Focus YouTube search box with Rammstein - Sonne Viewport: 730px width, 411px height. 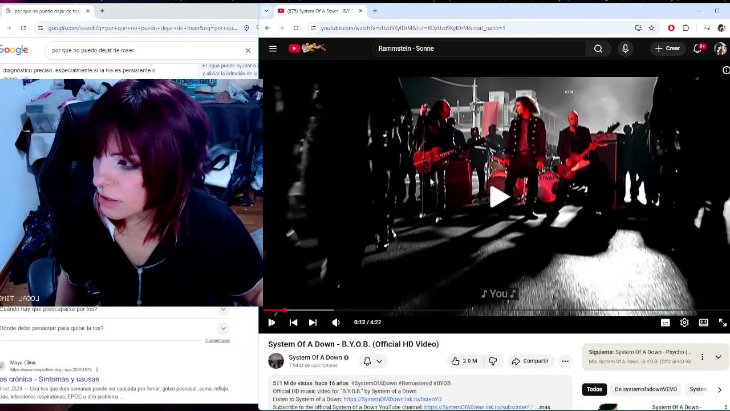(x=479, y=49)
